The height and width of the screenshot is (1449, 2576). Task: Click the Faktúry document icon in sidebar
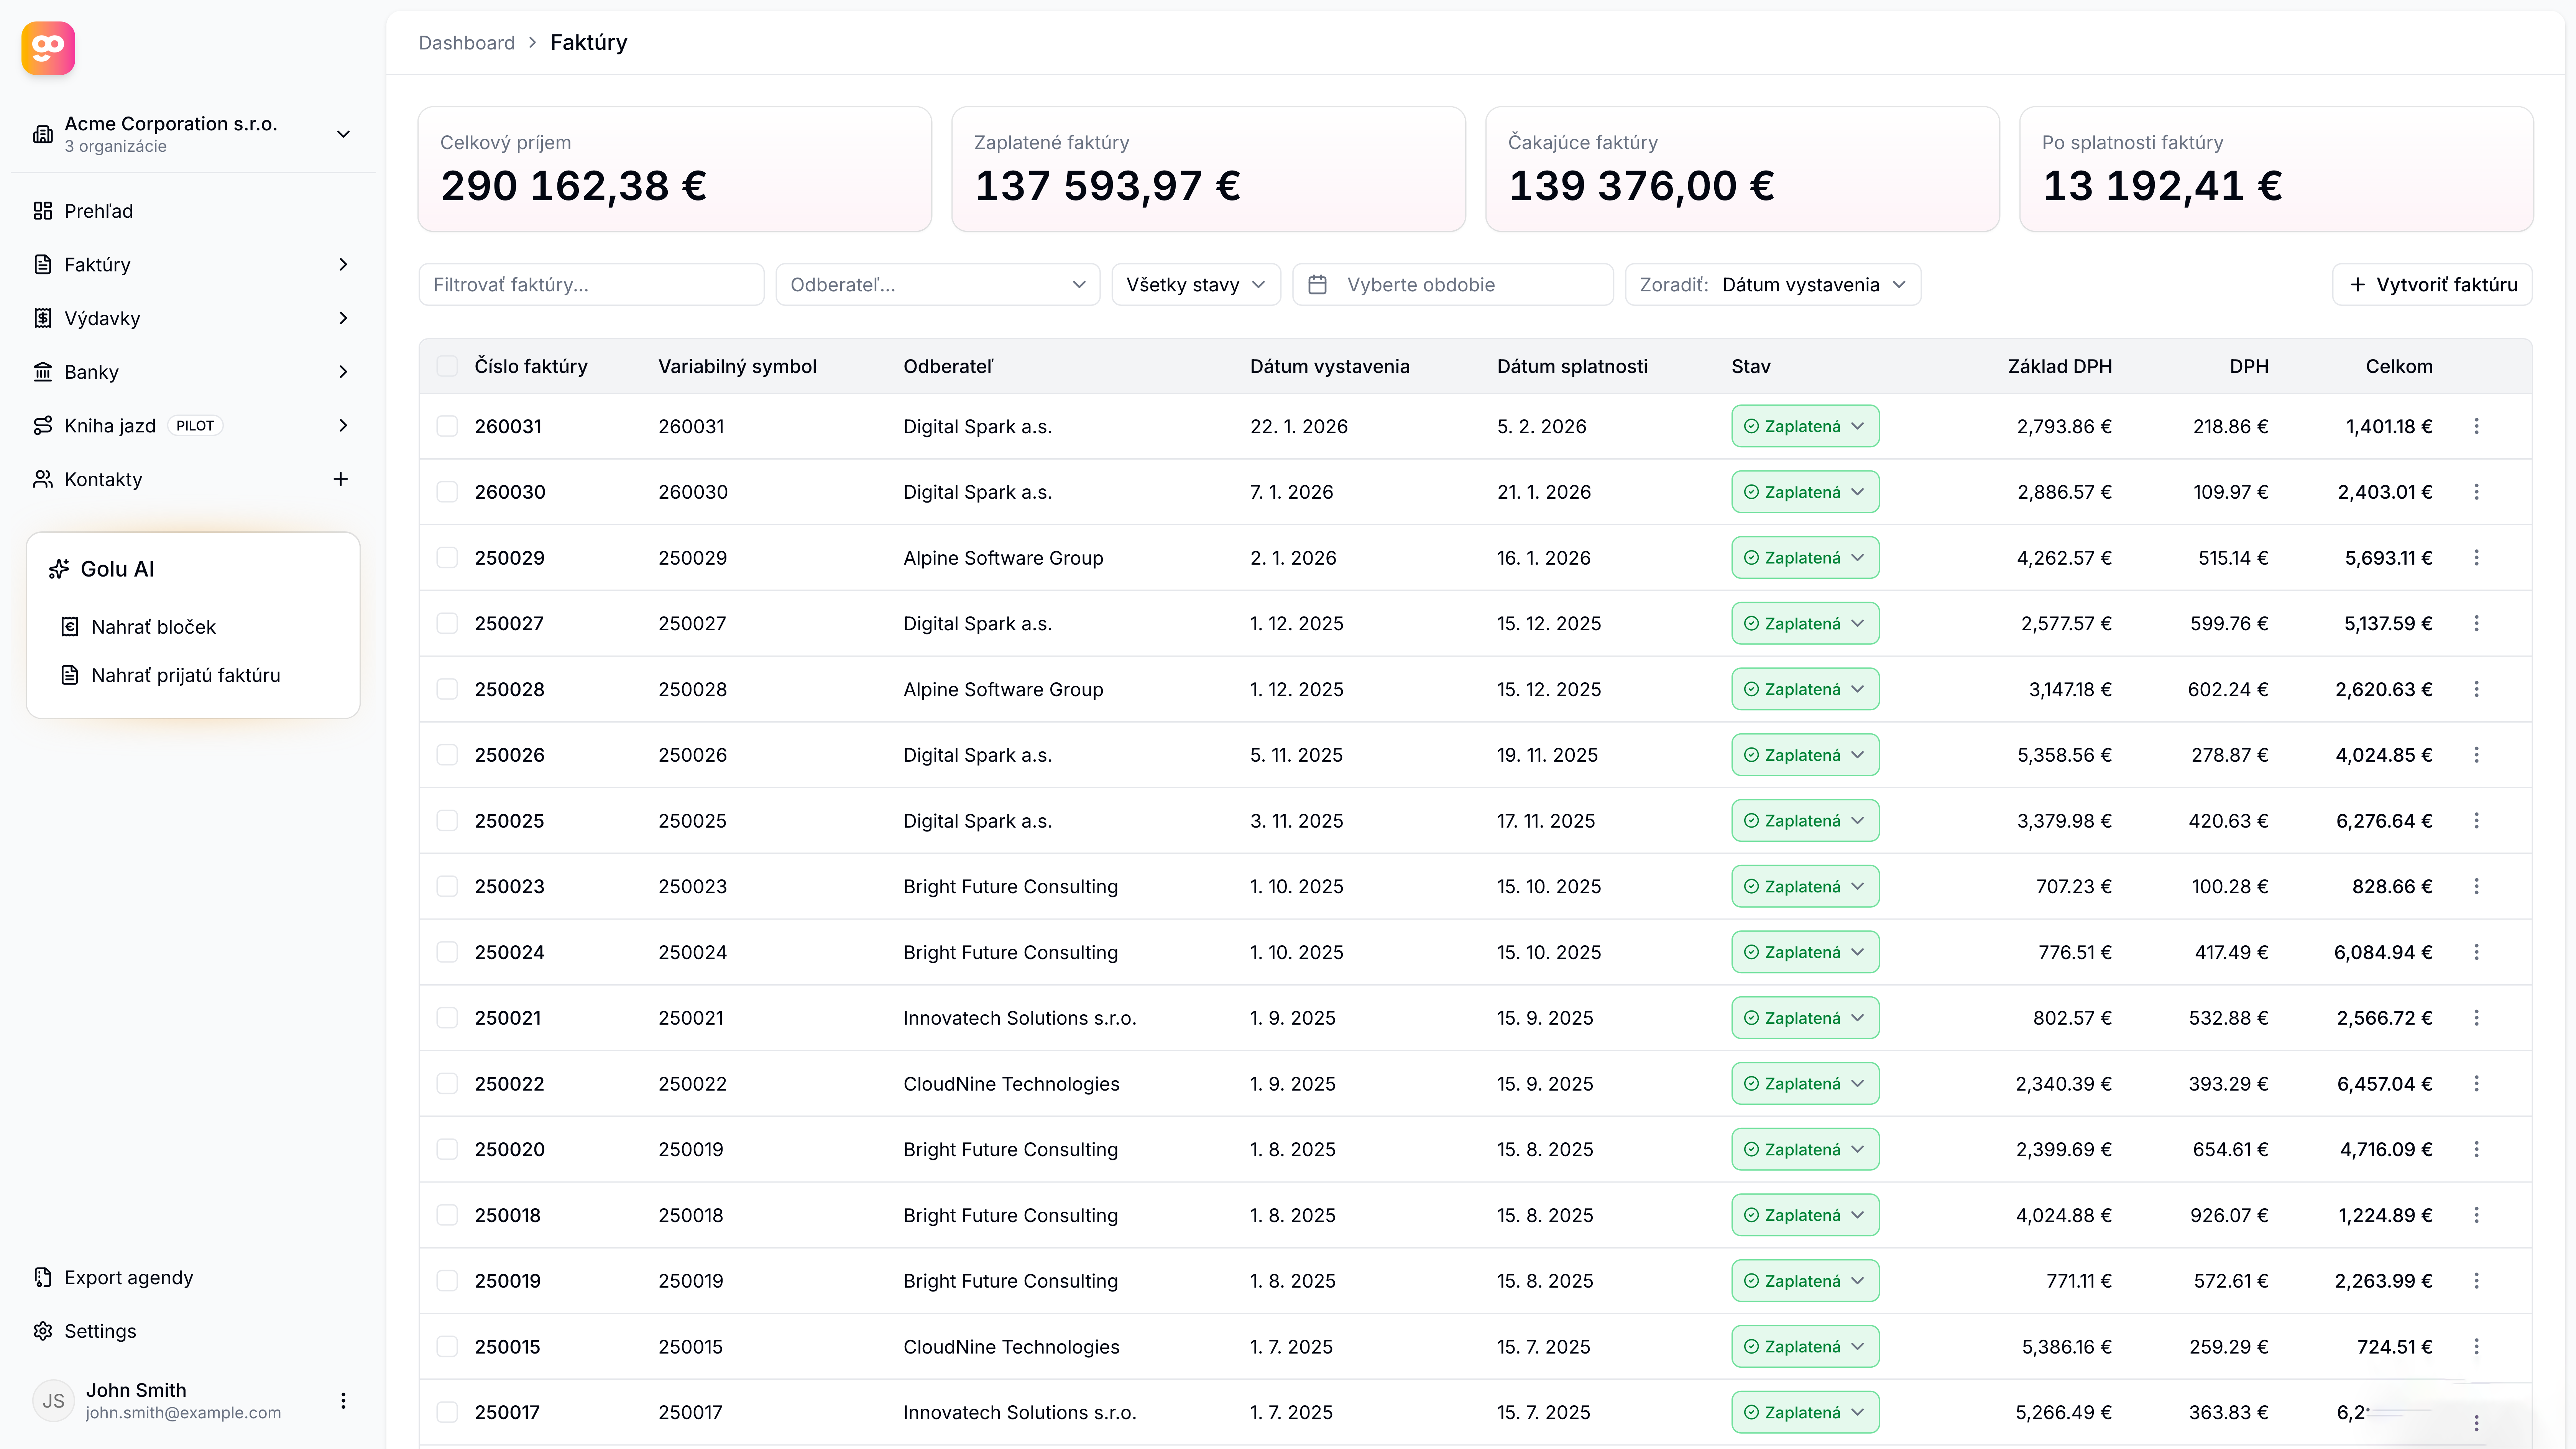(43, 265)
